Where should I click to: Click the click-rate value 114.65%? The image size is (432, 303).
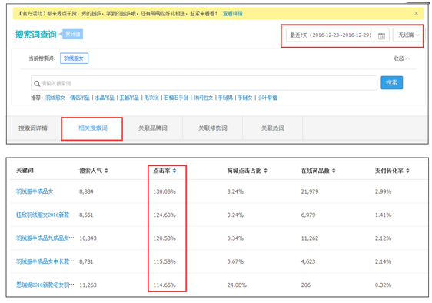(x=164, y=285)
